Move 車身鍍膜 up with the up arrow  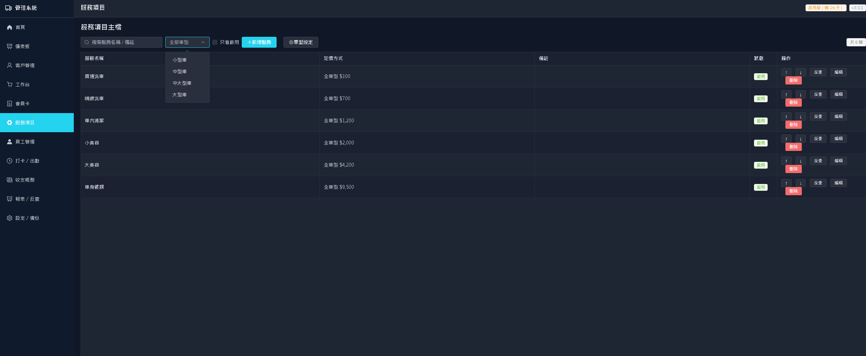(x=786, y=183)
